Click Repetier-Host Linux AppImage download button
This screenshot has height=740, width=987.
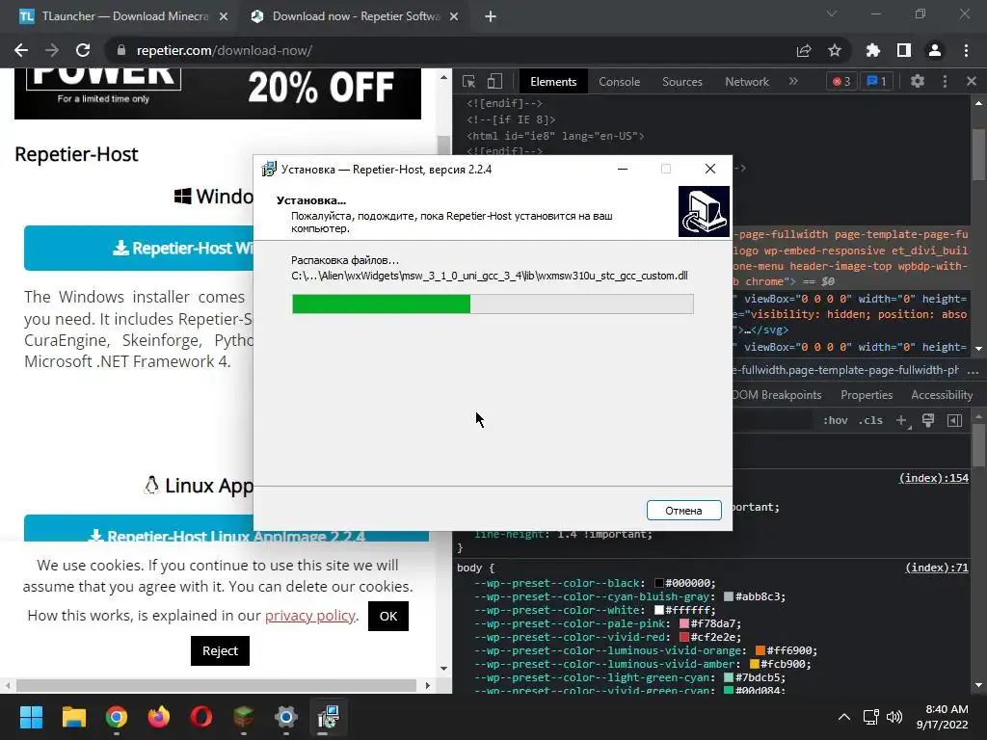(x=226, y=529)
